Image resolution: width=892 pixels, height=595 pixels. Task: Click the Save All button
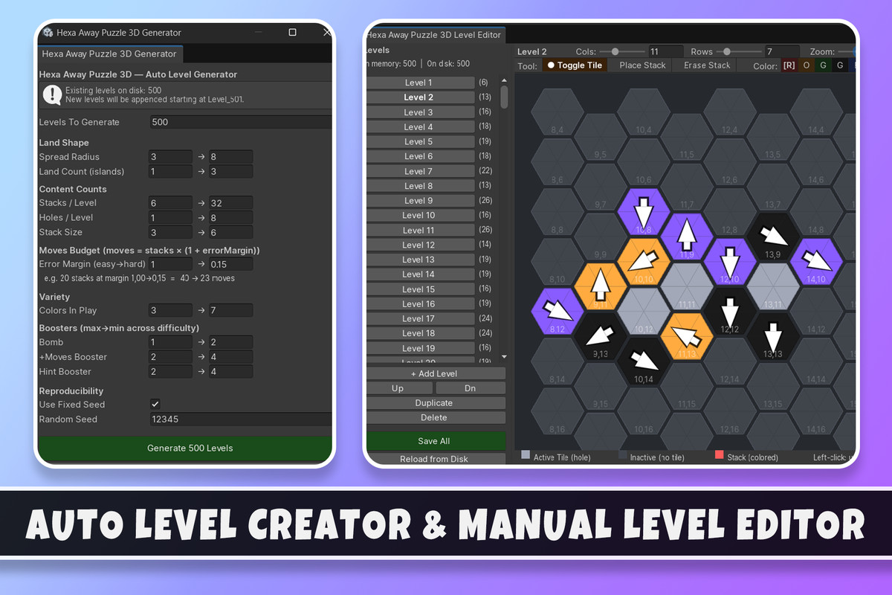[x=435, y=441]
